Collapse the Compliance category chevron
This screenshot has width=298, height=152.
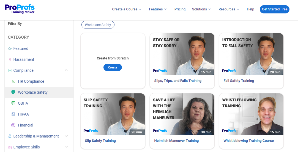[66, 70]
